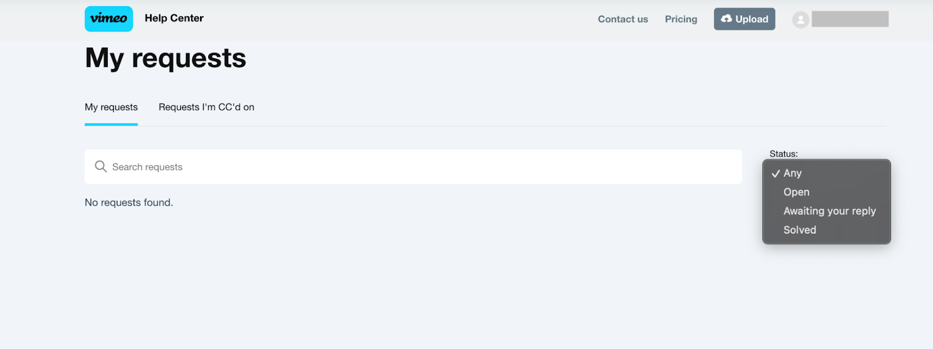Screen dimensions: 933x349
Task: Click the No requests found message
Action: point(129,202)
